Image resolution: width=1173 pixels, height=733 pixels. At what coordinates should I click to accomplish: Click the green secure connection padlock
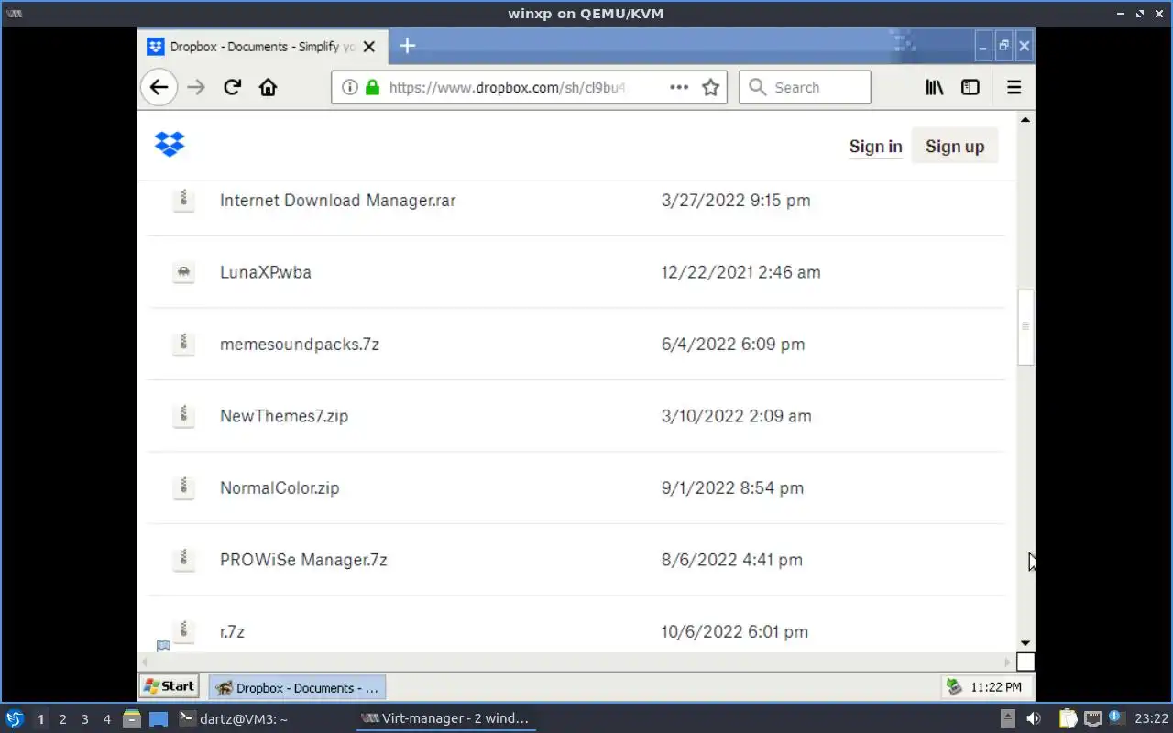click(x=372, y=87)
